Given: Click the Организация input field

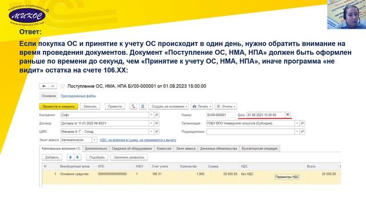Looking at the screenshot, I should click(250, 123).
